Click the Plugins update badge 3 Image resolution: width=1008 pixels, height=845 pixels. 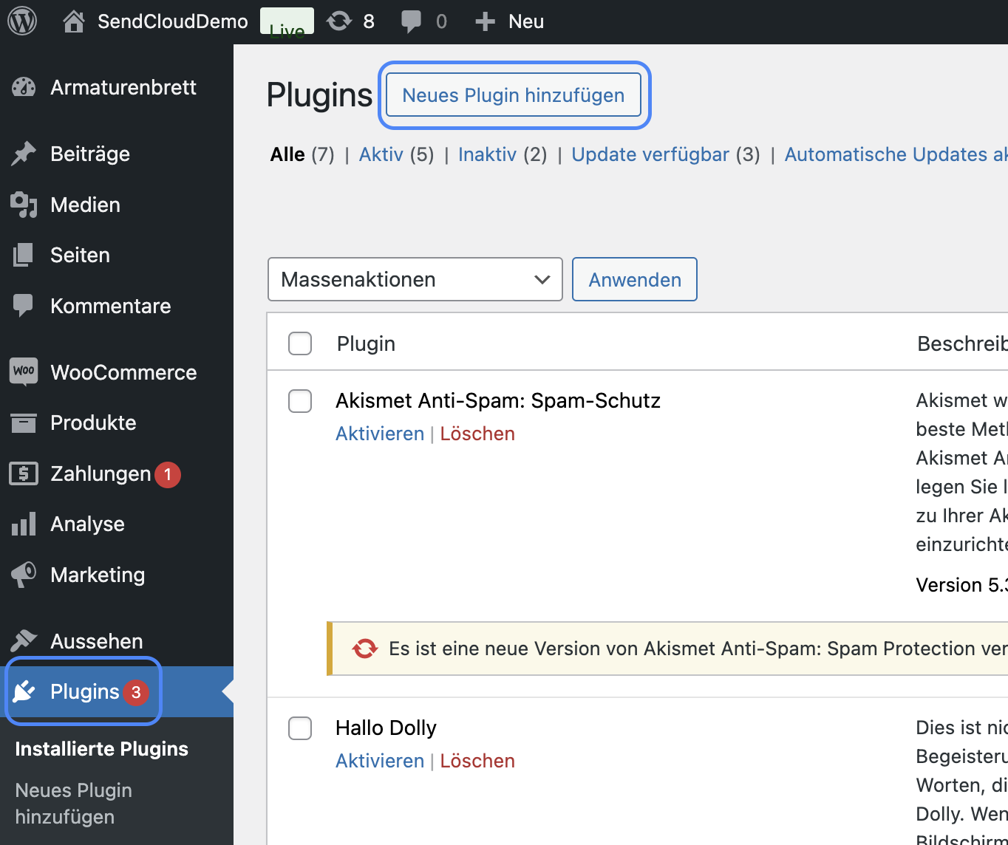coord(136,692)
